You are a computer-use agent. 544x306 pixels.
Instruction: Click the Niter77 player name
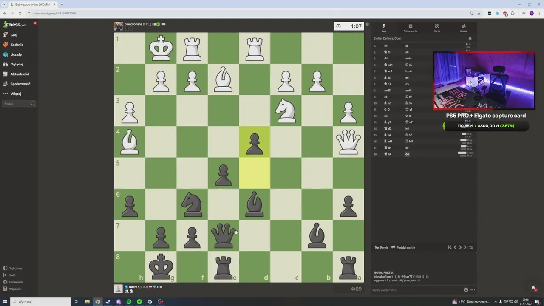point(134,287)
